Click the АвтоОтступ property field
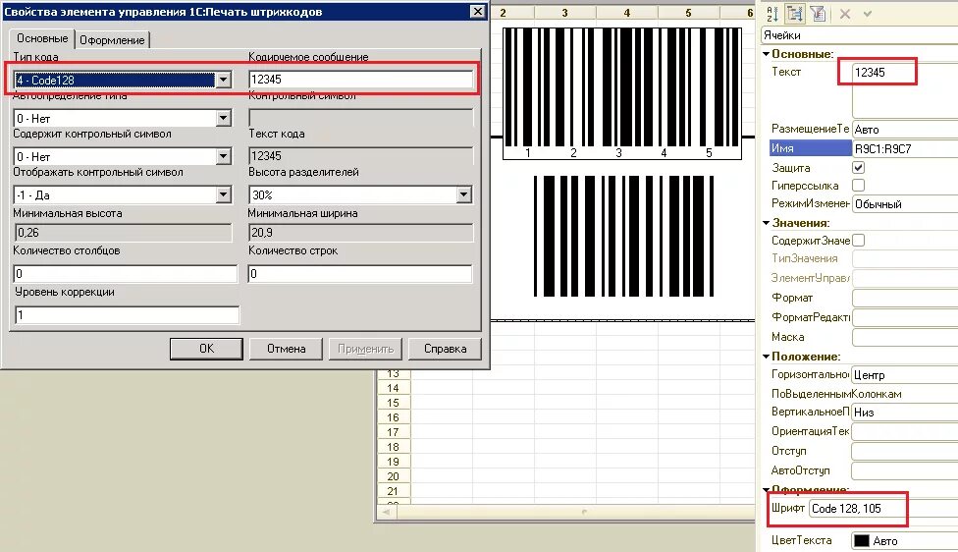This screenshot has height=552, width=958. click(x=905, y=470)
